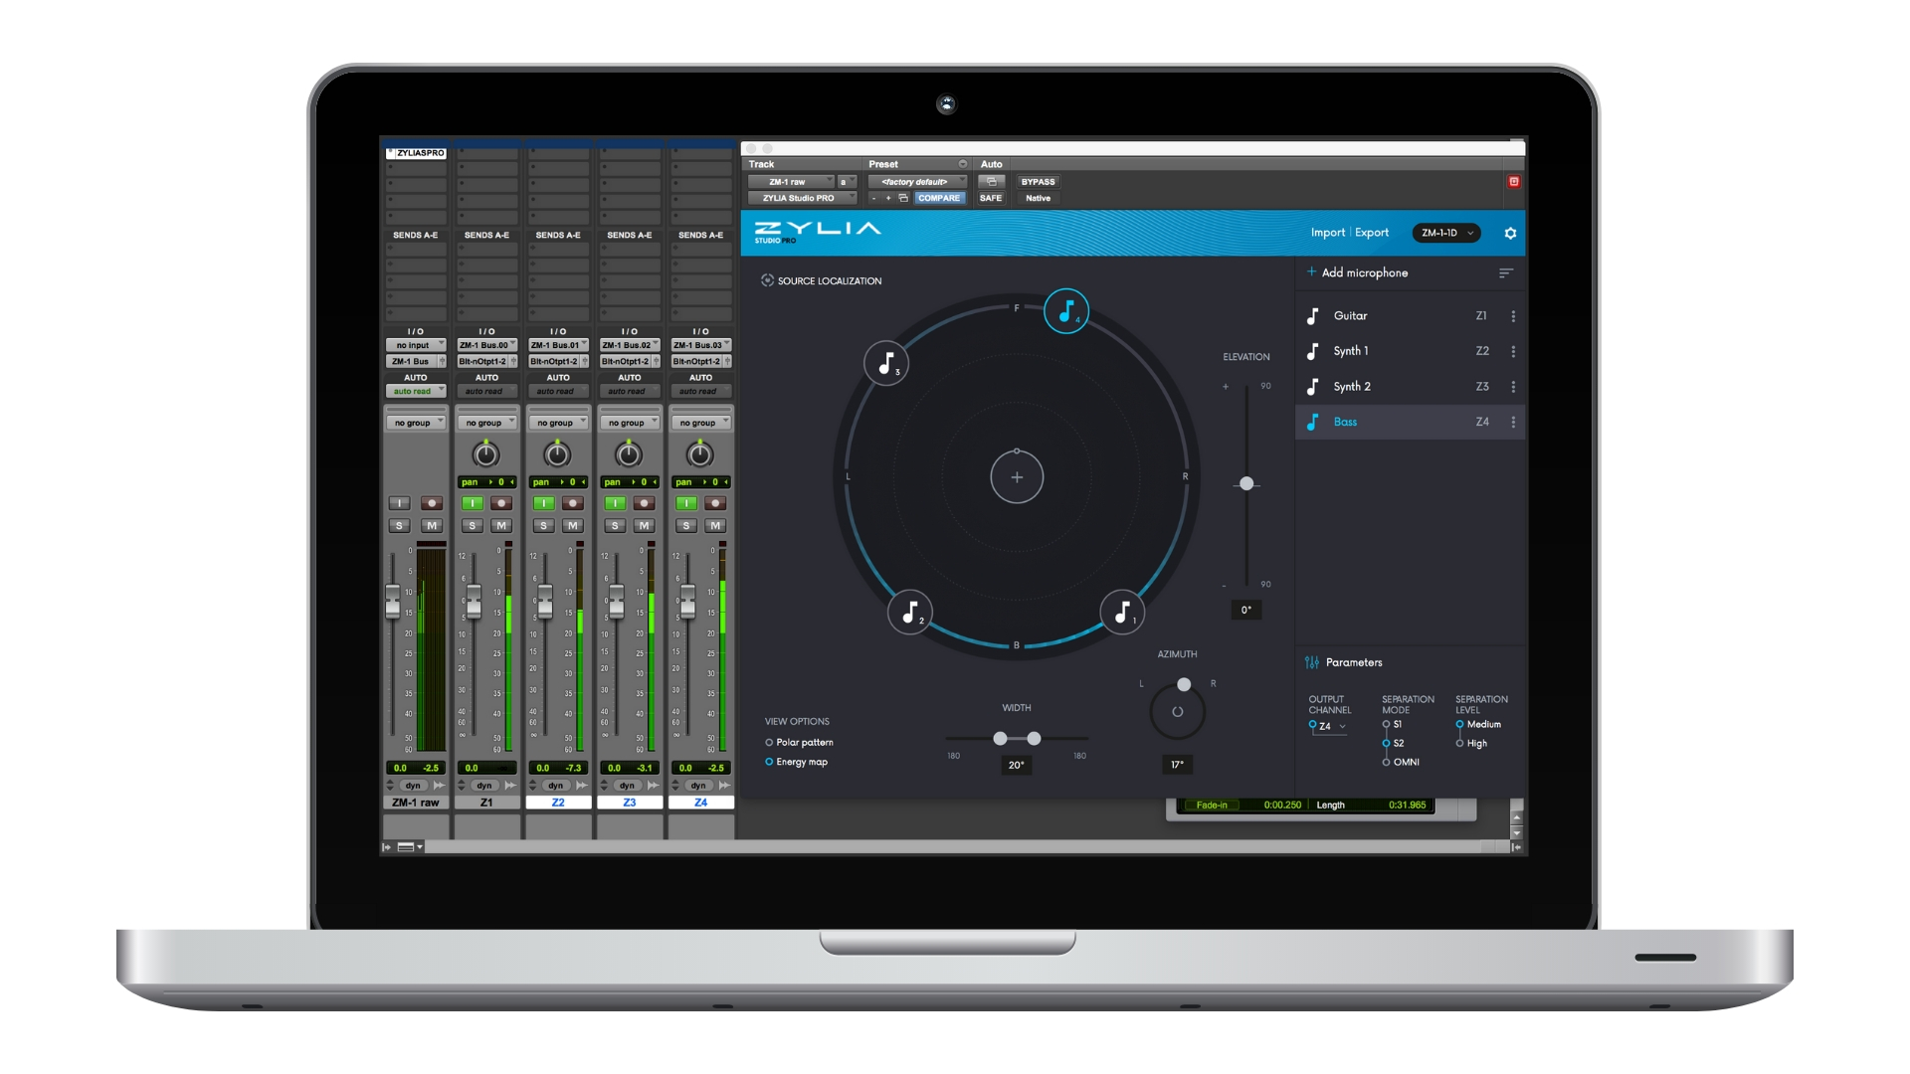Click the width value field 20°
Viewport: 1910px width, 1074px height.
[x=1016, y=765]
